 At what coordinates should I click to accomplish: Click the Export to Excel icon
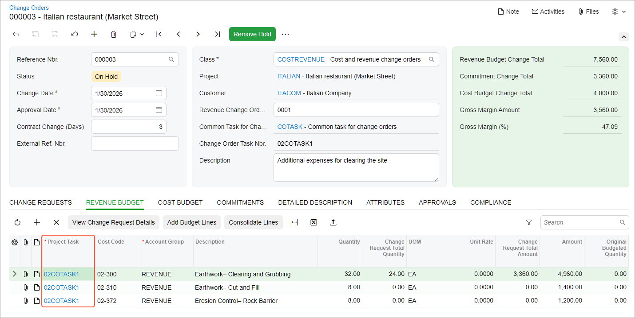(314, 222)
